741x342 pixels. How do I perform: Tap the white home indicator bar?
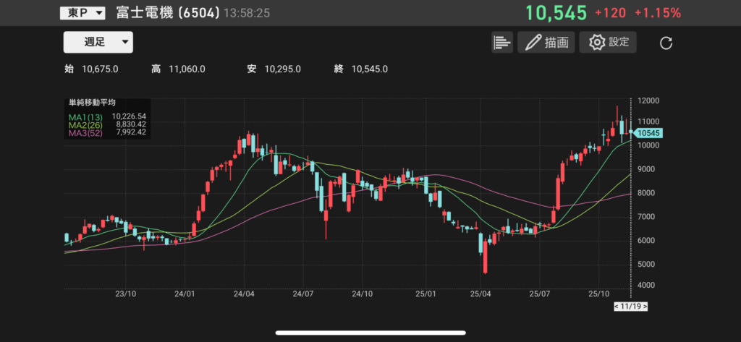click(x=370, y=333)
